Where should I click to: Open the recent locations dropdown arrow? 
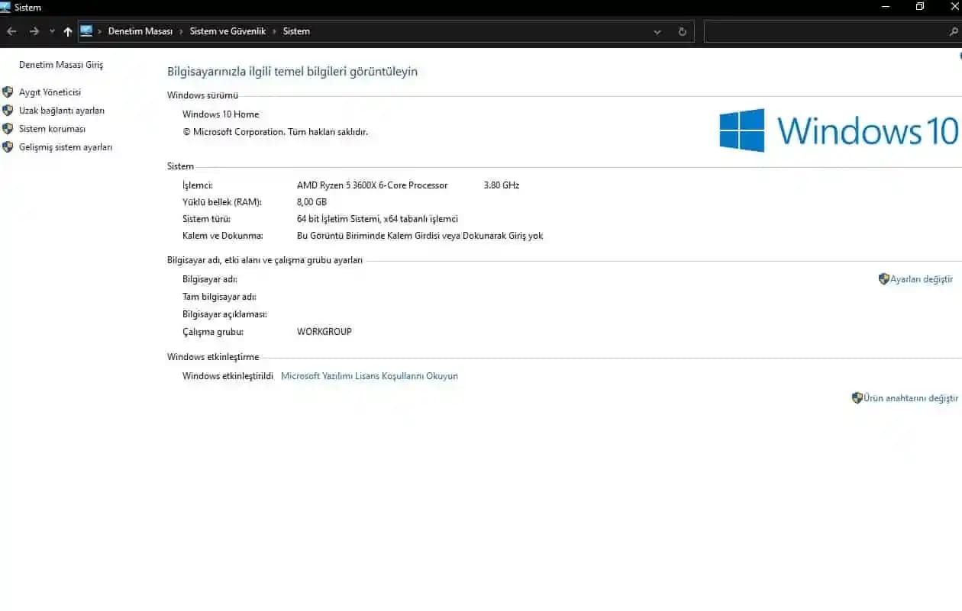pyautogui.click(x=51, y=32)
